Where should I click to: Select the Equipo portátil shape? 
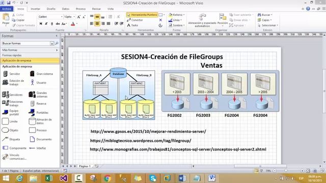point(11,112)
